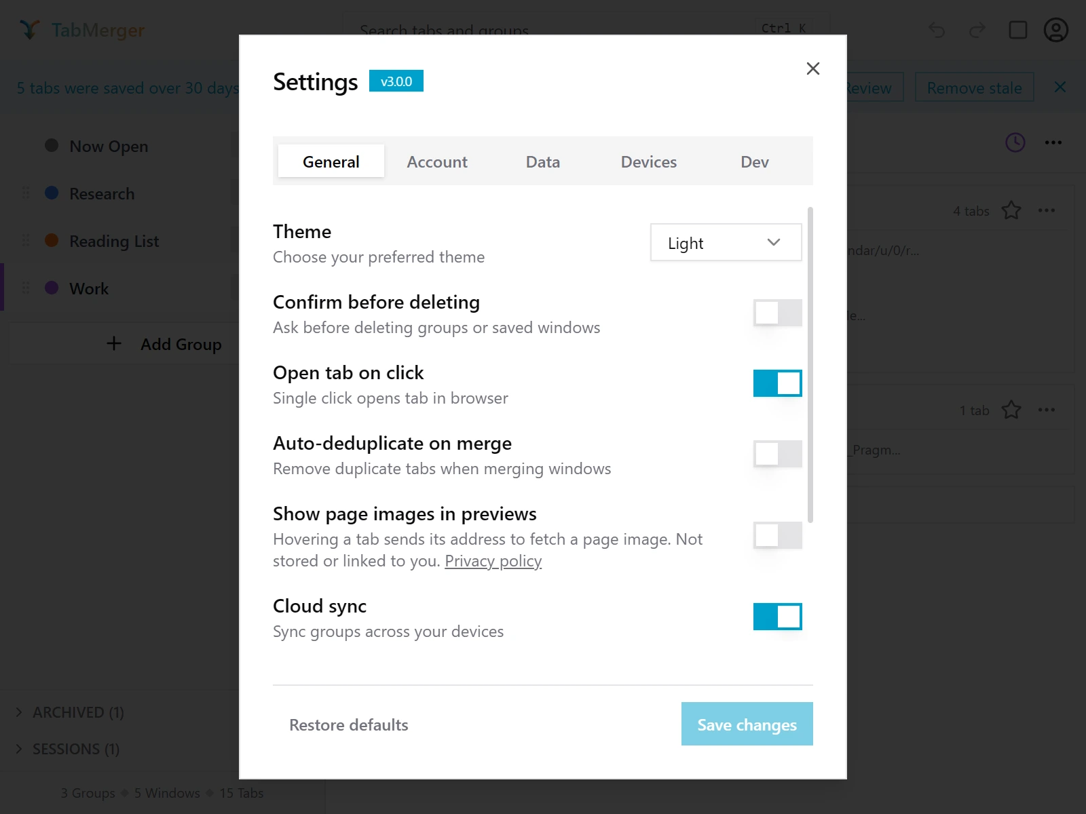
Task: Click the undo arrow in the header
Action: pos(937,30)
